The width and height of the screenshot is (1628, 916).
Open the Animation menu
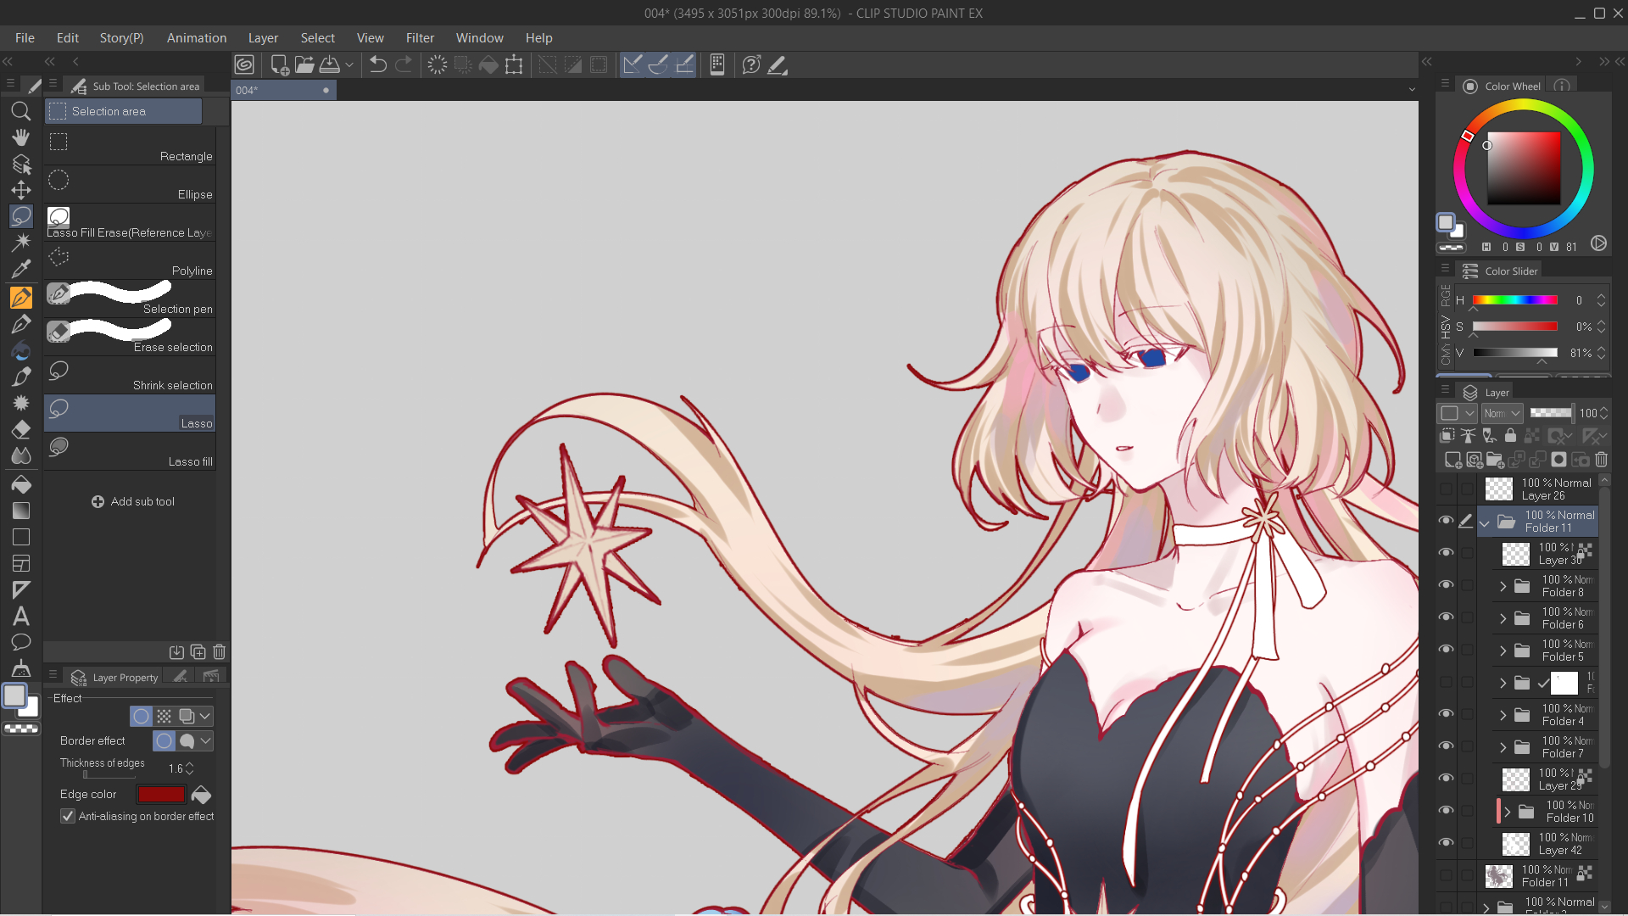point(196,38)
